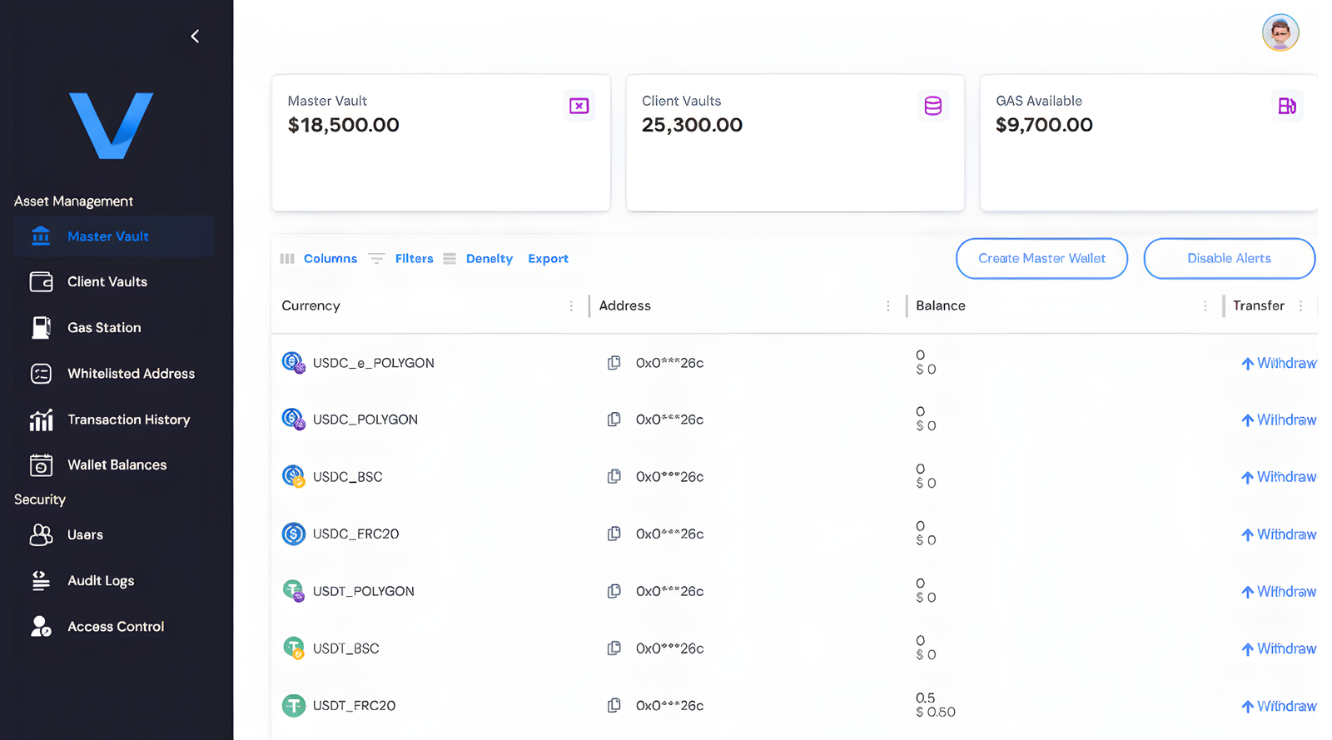Collapse the sidebar with the arrow
Screen dimensions: 1332x740
[195, 37]
